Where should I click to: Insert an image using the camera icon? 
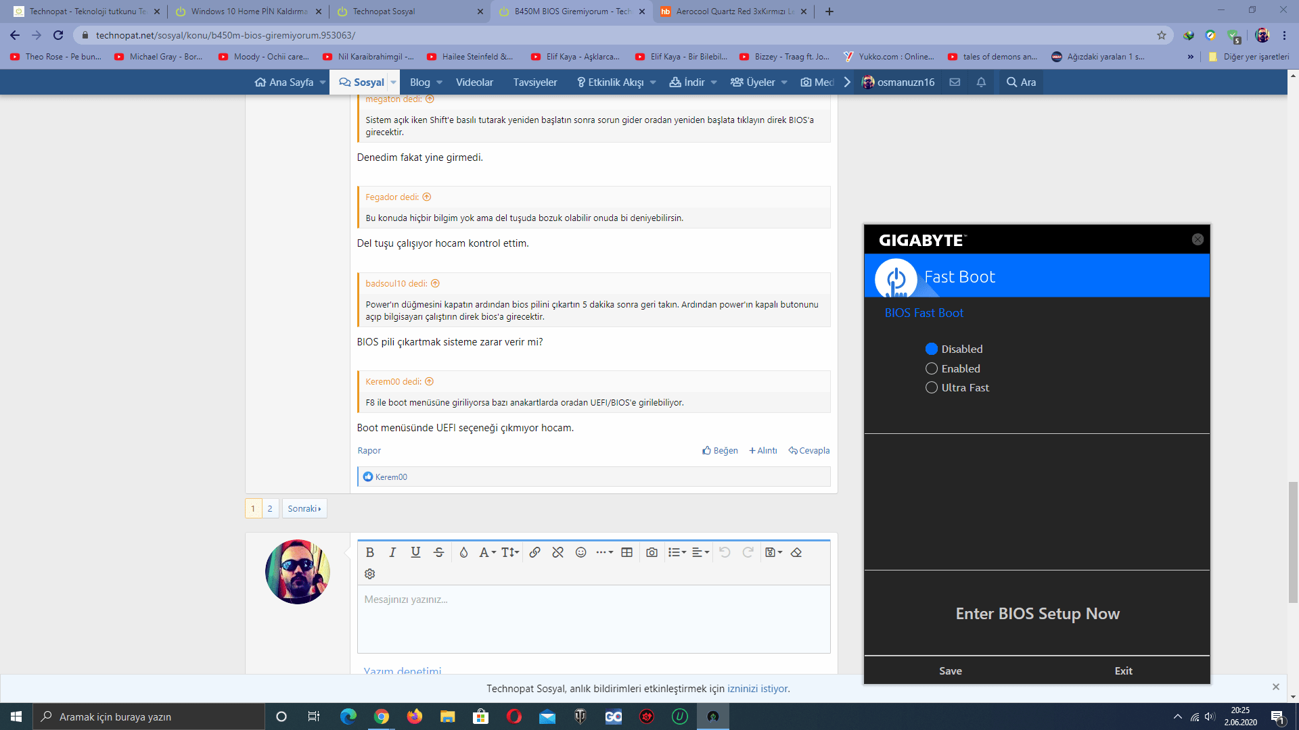click(x=652, y=552)
